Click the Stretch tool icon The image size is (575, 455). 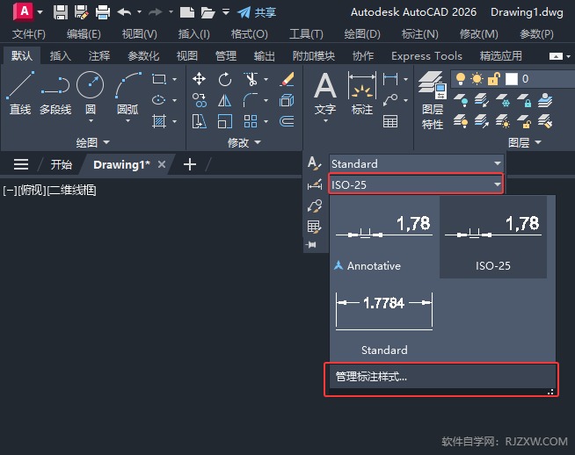click(199, 121)
